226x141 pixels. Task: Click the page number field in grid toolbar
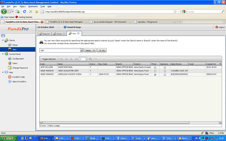[83, 59]
